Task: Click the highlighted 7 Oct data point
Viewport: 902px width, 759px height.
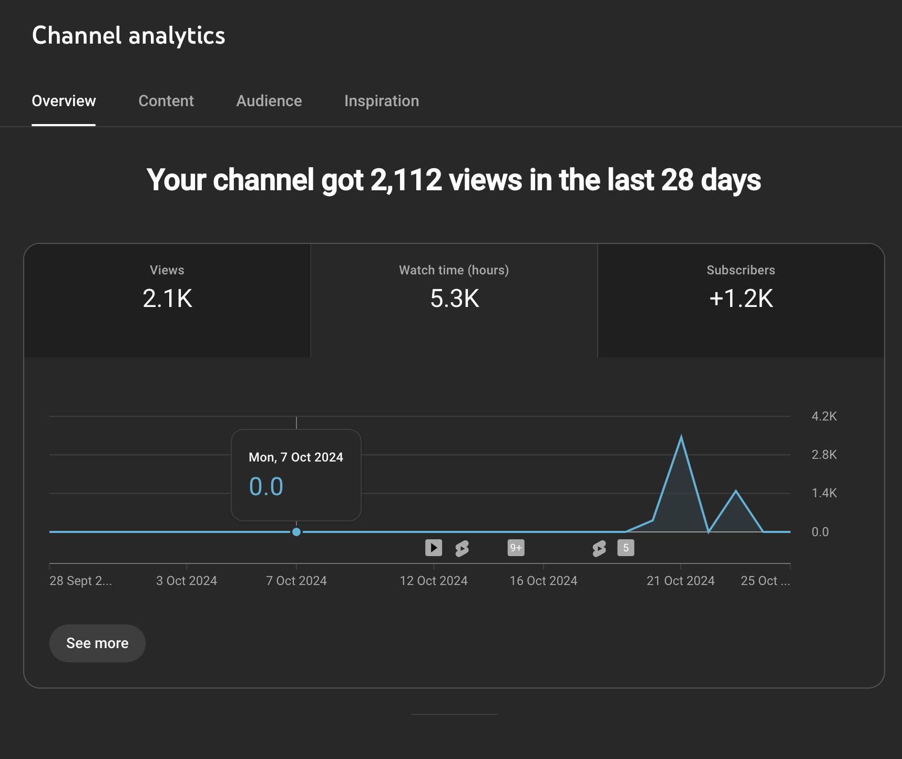Action: (296, 532)
